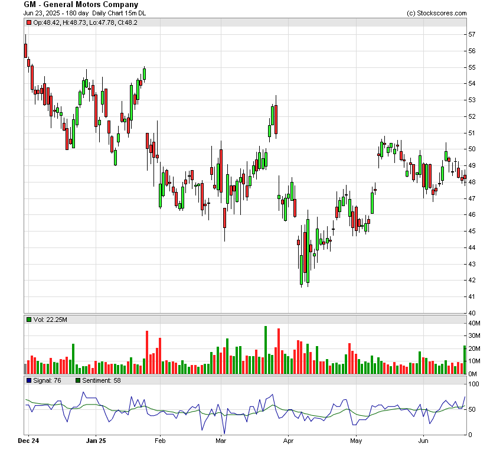Click the 53 price axis label
The image size is (490, 453).
472,100
